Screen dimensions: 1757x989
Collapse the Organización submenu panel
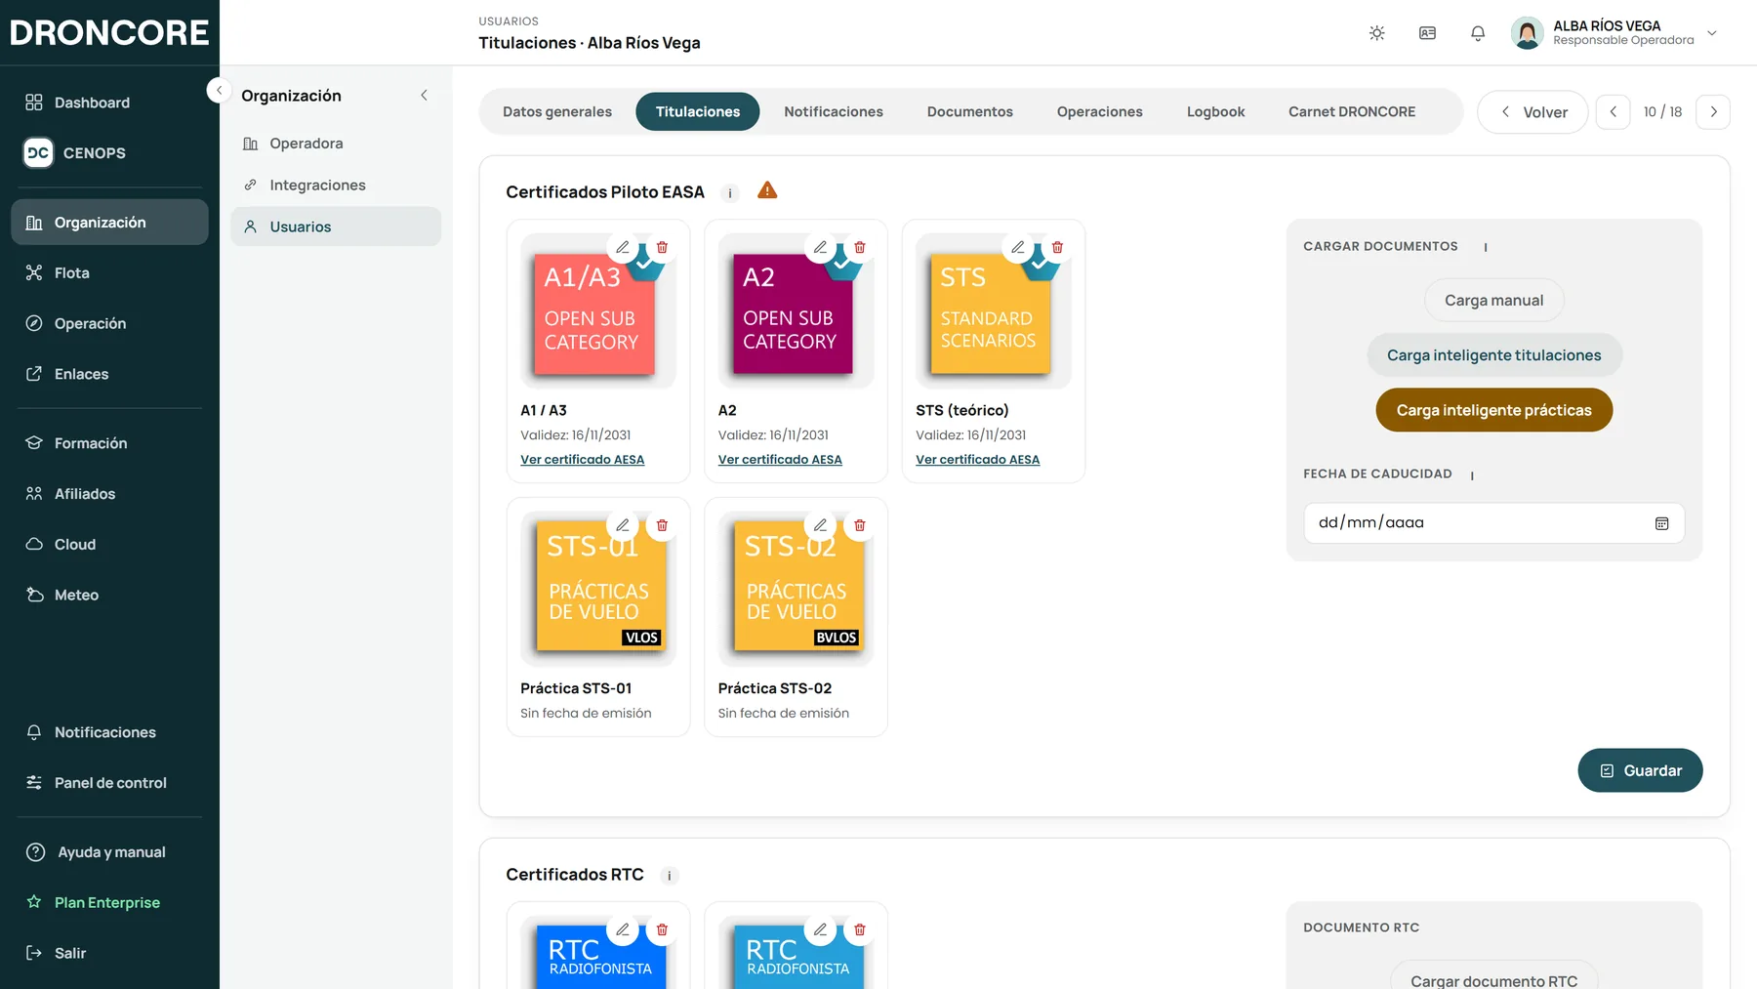coord(424,96)
